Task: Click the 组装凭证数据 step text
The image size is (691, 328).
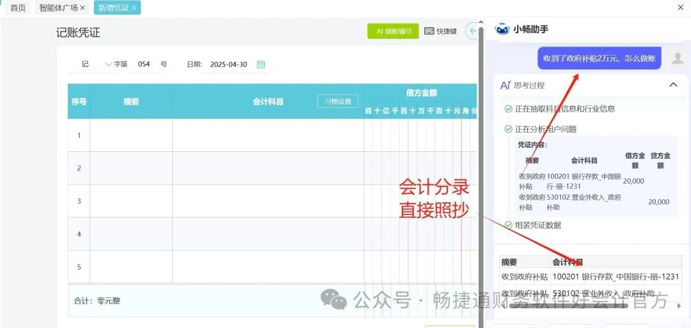Action: pos(537,225)
